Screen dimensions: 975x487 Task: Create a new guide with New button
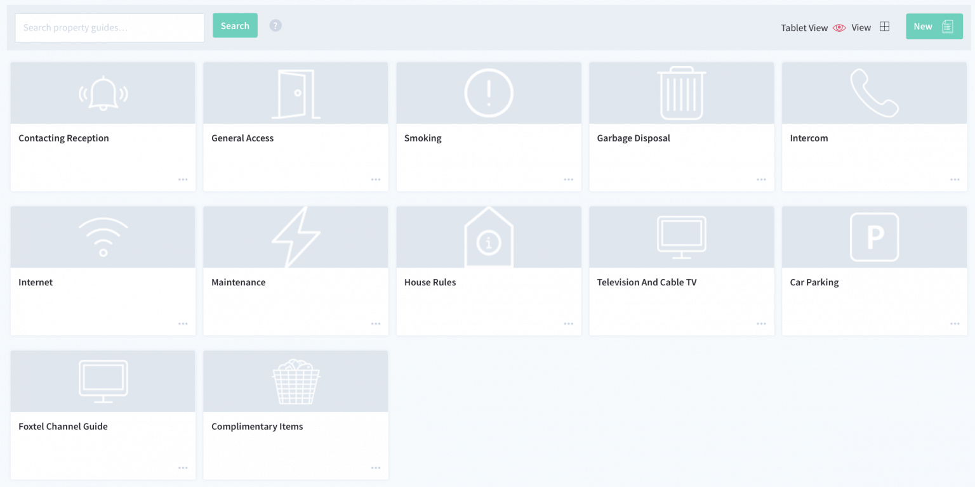pyautogui.click(x=934, y=27)
